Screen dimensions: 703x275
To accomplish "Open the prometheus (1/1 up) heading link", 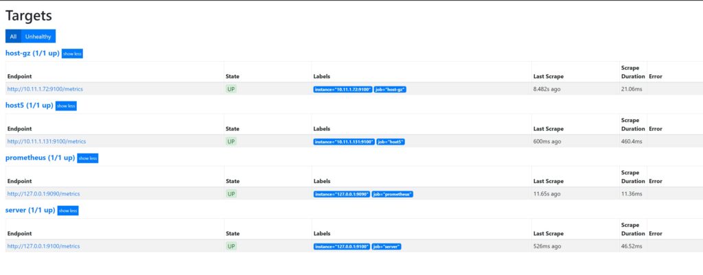I will click(x=40, y=158).
